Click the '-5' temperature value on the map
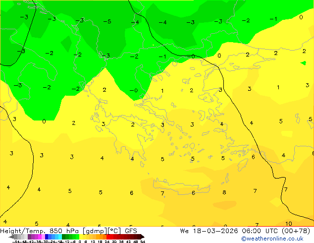The height and width of the screenshot is (243, 314). pyautogui.click(x=107, y=21)
